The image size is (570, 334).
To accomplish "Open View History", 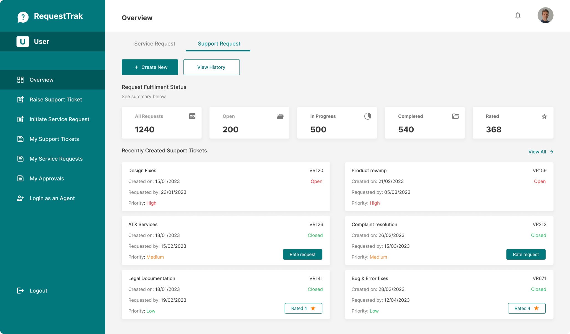I will tap(211, 67).
